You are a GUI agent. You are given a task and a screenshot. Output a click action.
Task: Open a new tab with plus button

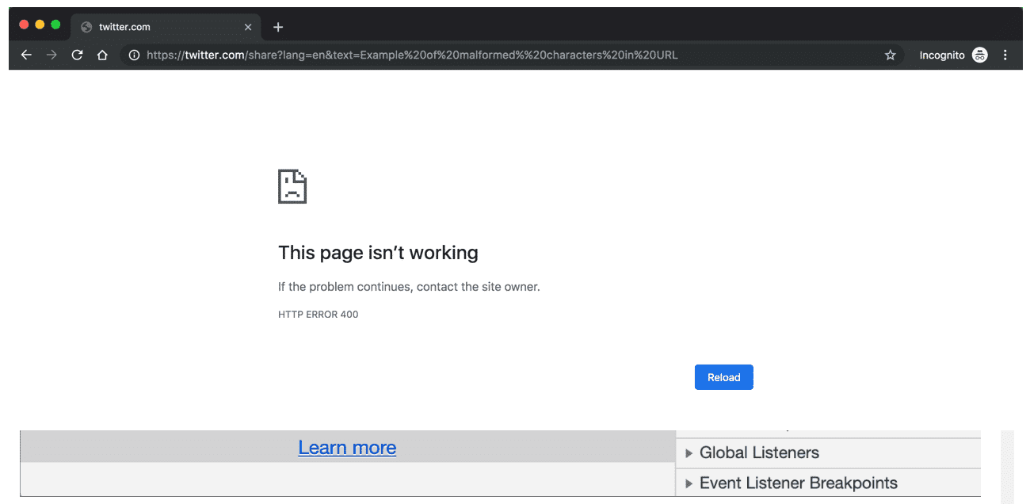(x=278, y=27)
